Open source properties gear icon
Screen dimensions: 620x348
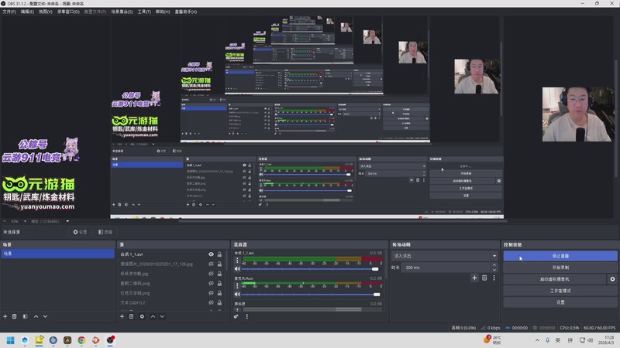point(142,316)
